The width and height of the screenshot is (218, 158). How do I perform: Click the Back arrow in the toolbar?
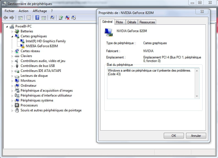(6, 18)
